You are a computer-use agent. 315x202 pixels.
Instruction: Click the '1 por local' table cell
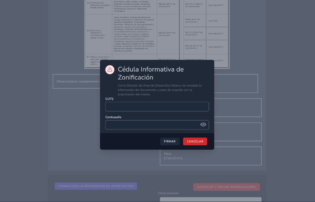(x=212, y=21)
